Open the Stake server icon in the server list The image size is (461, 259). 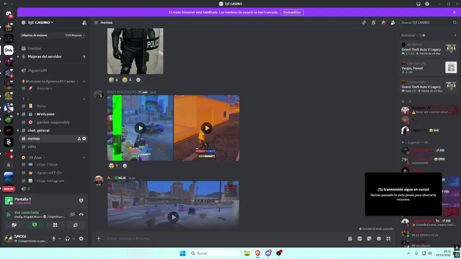click(x=9, y=50)
